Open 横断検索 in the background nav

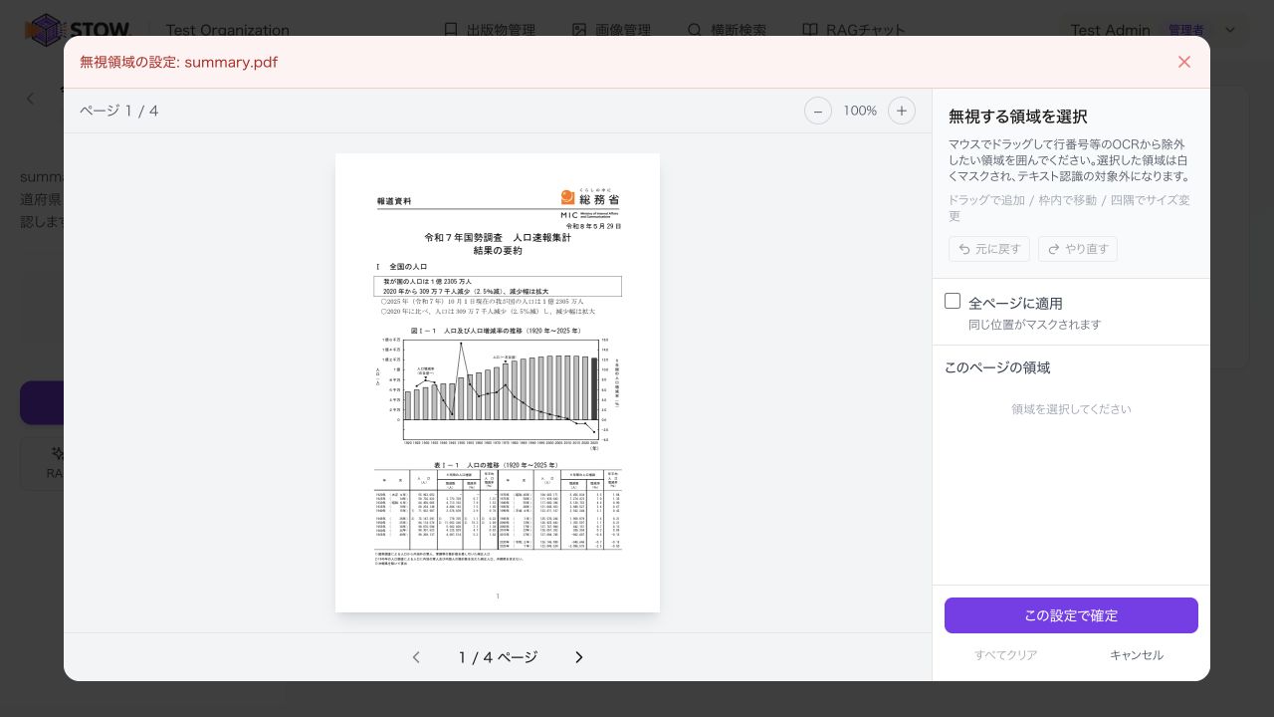728,30
